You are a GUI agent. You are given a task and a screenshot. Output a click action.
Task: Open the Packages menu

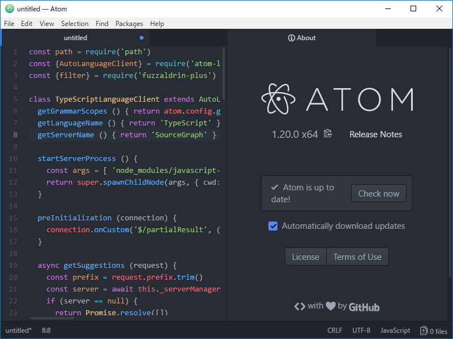[x=129, y=24]
